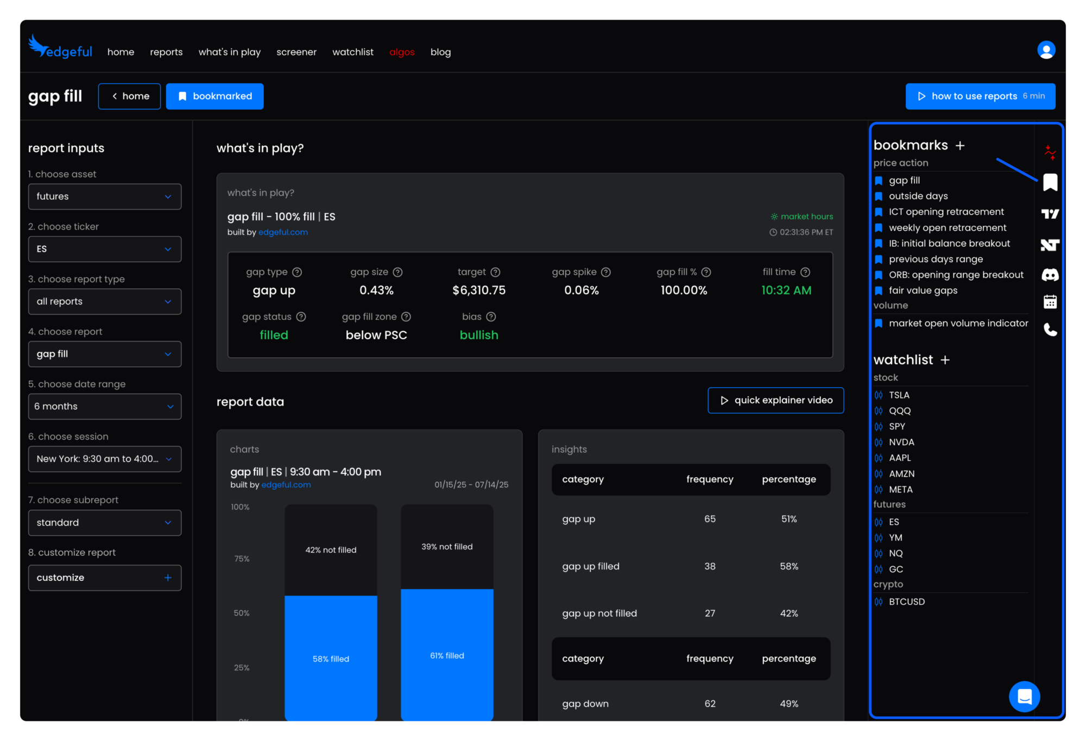Open the choose ticker ES dropdown

[105, 249]
